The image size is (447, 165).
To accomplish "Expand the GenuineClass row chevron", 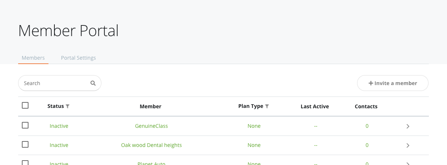I will [408, 126].
